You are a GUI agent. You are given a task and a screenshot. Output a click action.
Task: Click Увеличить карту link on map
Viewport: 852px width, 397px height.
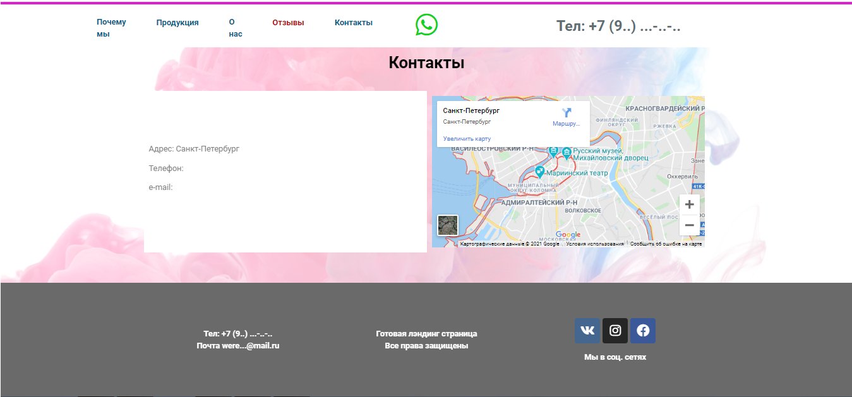(x=467, y=139)
